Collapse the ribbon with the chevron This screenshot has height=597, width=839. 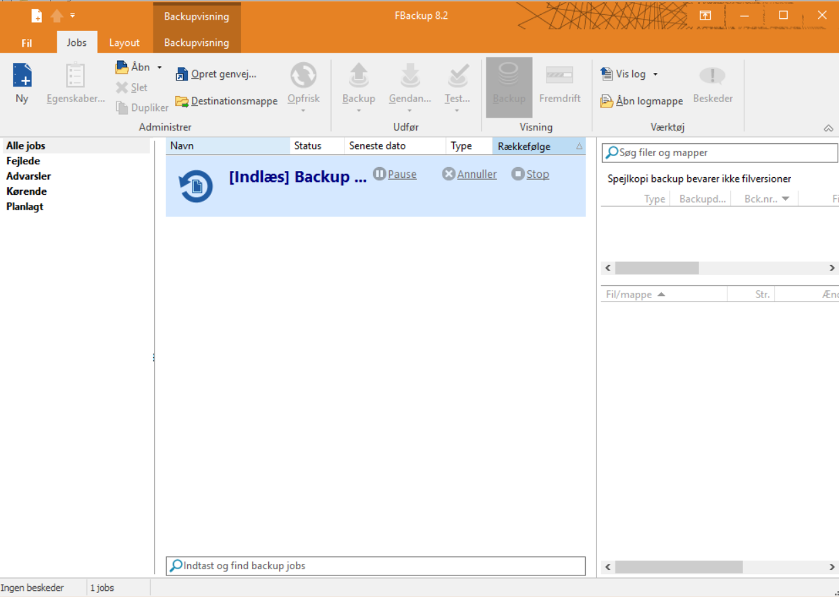coord(828,128)
